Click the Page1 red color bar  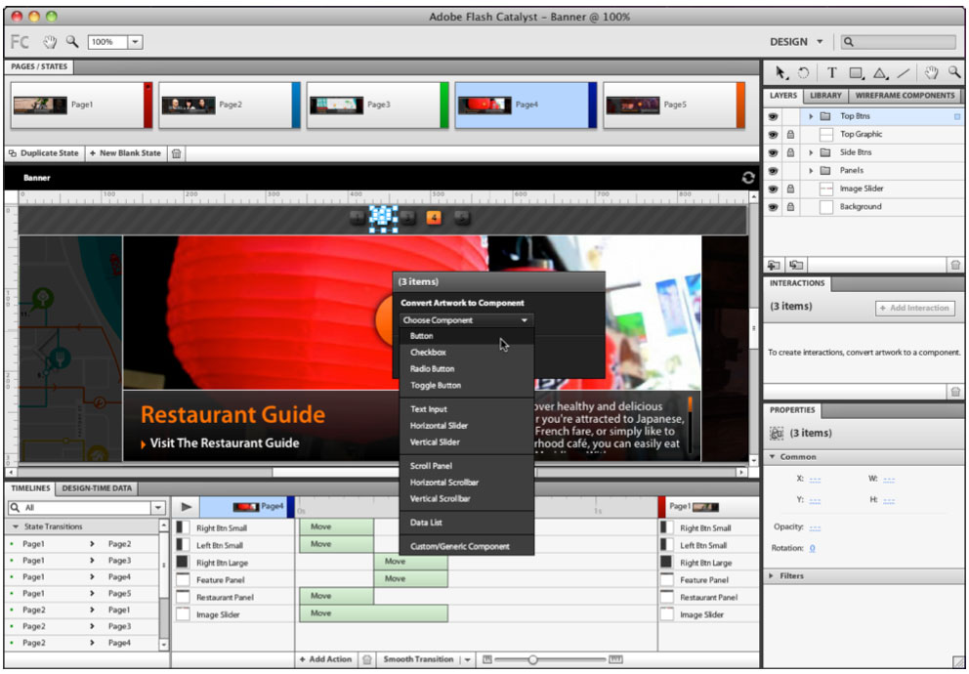pos(147,105)
